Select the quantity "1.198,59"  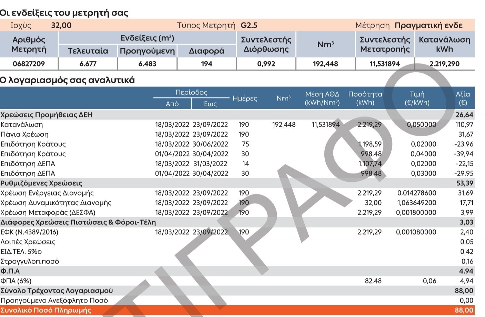tap(370, 144)
